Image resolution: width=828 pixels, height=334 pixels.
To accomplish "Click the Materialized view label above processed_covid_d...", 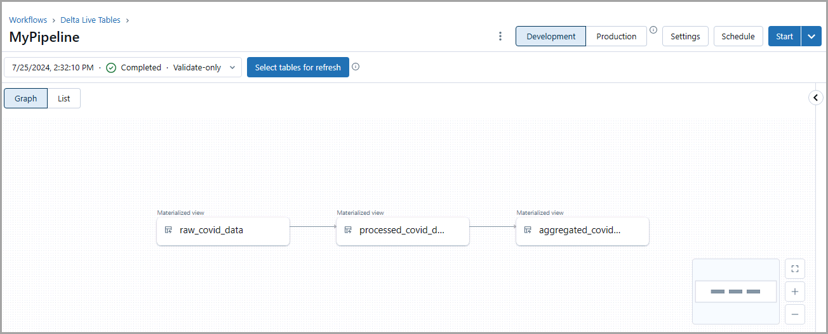I will point(361,213).
